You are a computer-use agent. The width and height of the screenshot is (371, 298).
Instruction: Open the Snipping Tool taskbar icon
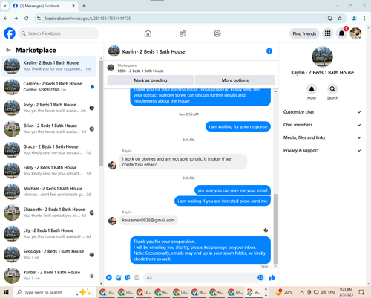click(x=254, y=292)
